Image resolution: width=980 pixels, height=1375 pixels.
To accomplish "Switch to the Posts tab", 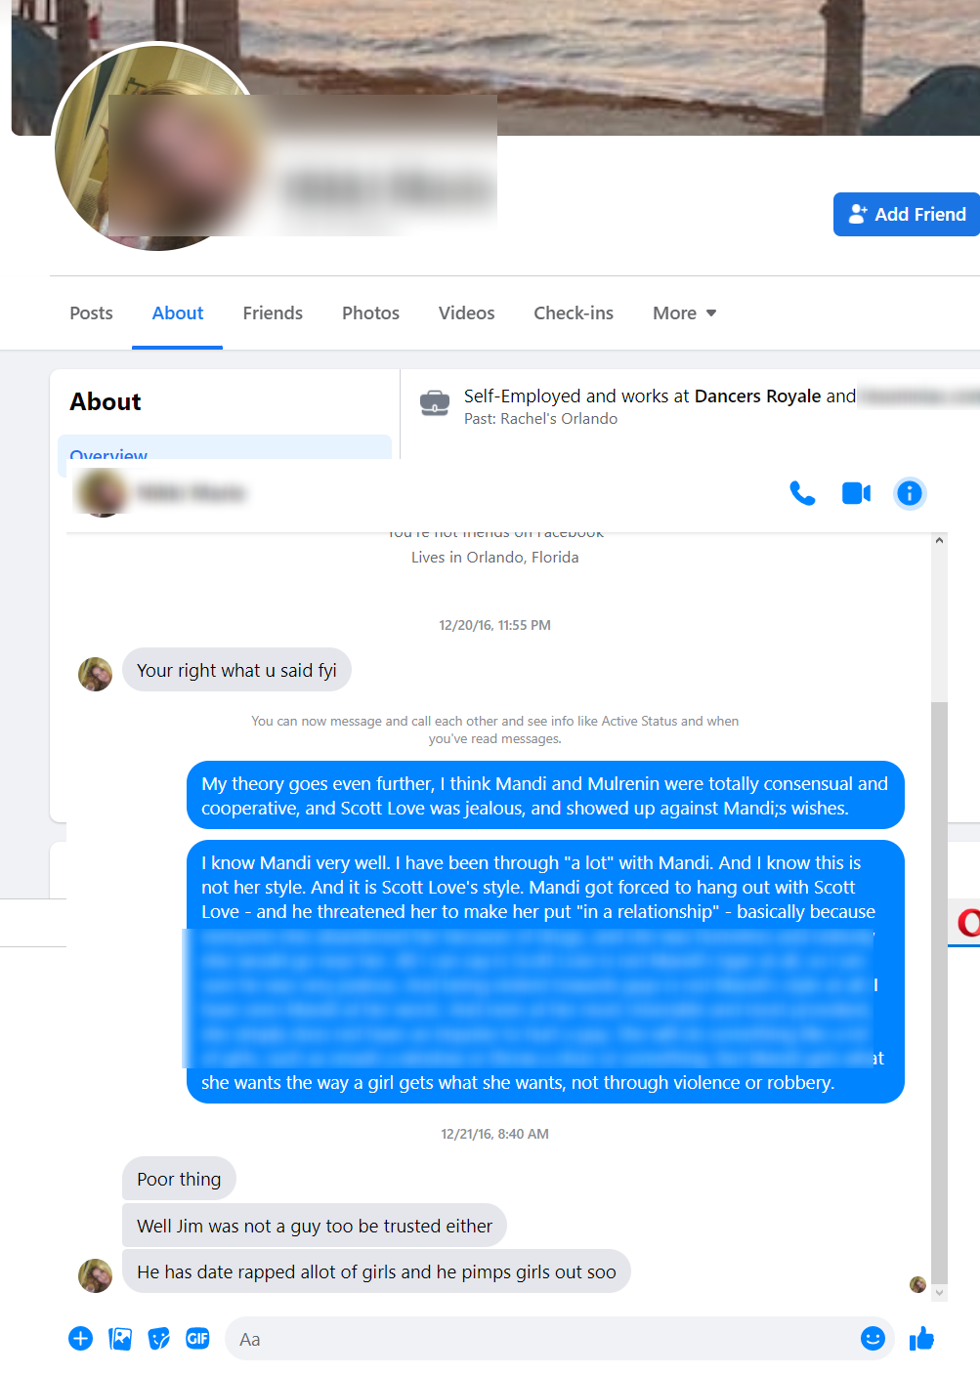I will [x=91, y=313].
